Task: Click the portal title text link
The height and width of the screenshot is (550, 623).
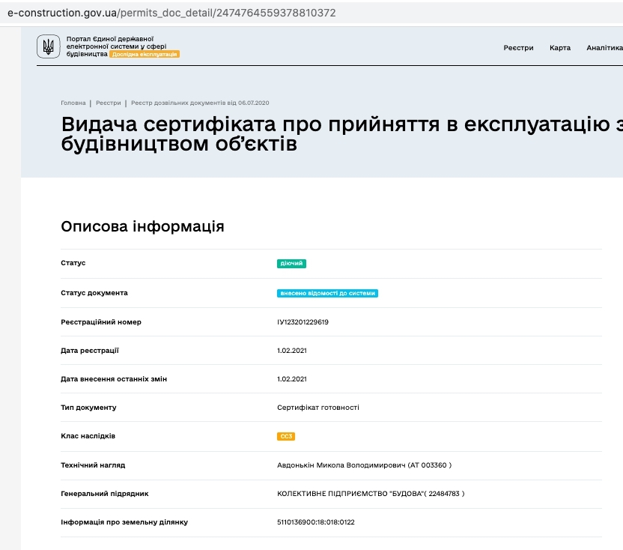Action: [116, 46]
